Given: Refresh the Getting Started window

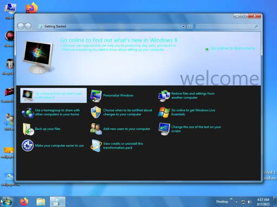Looking at the screenshot, I should [x=189, y=26].
